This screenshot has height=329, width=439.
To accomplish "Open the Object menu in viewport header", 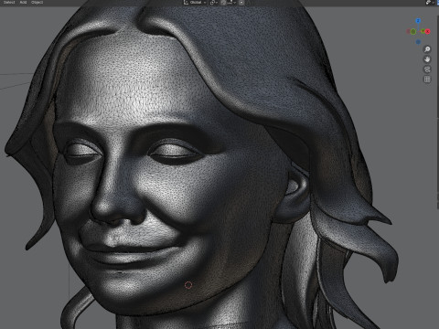I will tap(37, 2).
